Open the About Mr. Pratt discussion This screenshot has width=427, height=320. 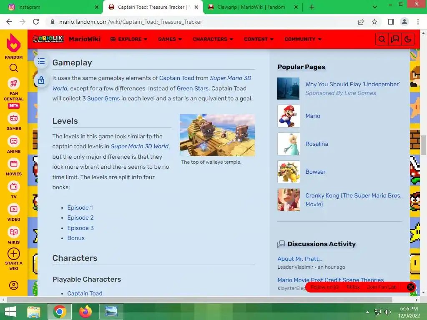[299, 259]
